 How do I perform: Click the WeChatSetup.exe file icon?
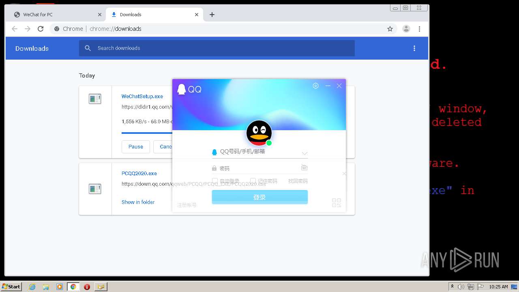click(x=95, y=99)
